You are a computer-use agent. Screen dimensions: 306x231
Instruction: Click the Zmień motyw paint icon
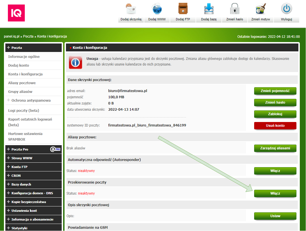pos(260,9)
